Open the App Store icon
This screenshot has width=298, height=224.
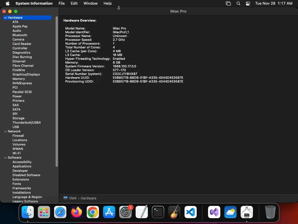tap(109, 212)
